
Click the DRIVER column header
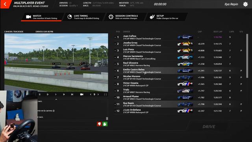click(126, 32)
